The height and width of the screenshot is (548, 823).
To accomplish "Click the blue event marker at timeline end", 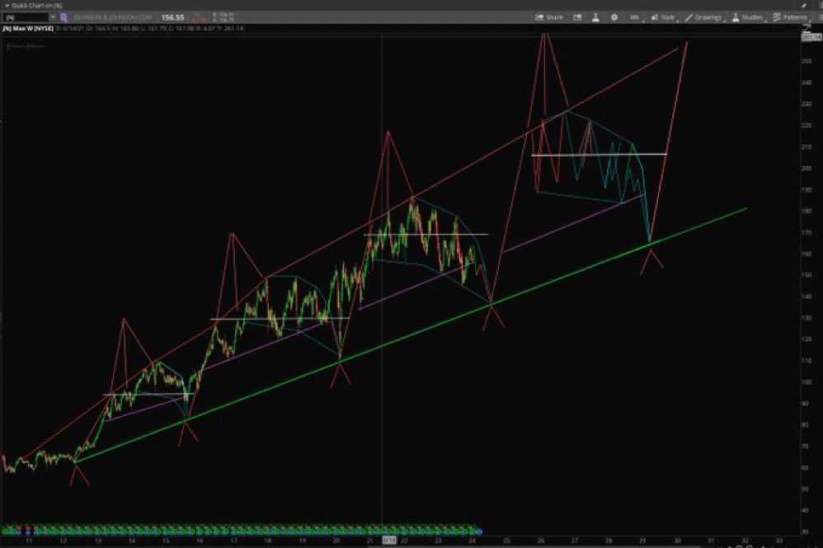I will (x=478, y=531).
